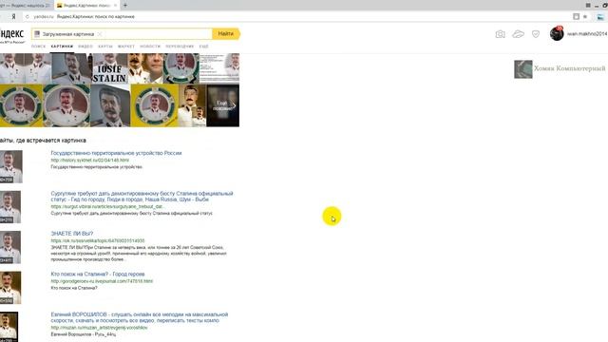Screen dimensions: 608x342
Task: Click the reader mode icon in address bar
Action: 577,17
